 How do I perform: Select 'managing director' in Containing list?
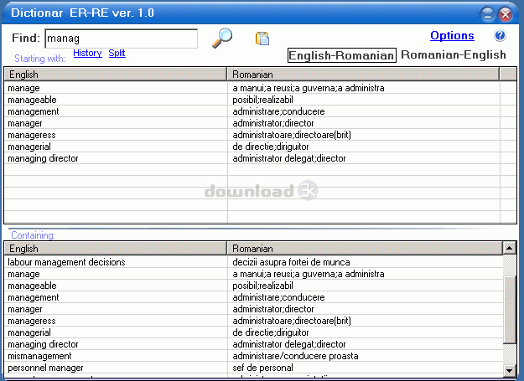43,344
